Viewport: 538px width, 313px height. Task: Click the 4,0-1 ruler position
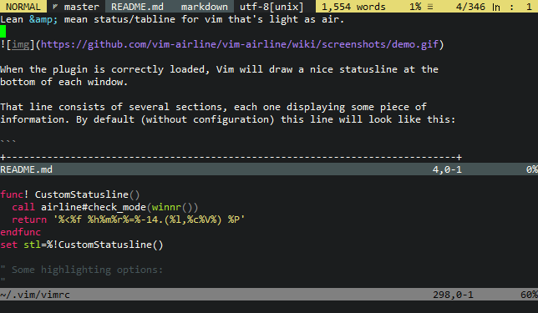(x=447, y=169)
